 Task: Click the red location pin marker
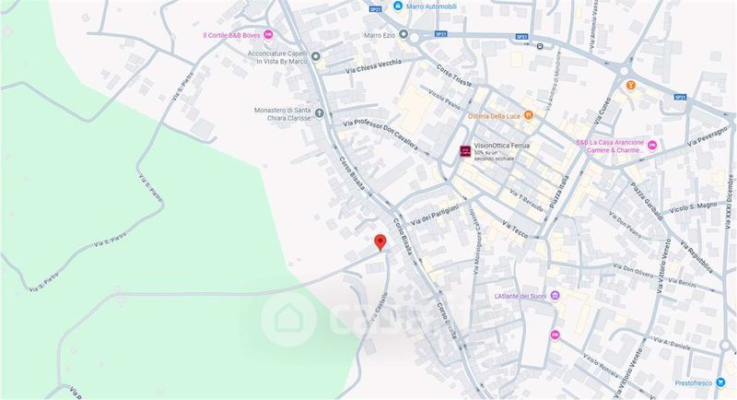coord(380,242)
